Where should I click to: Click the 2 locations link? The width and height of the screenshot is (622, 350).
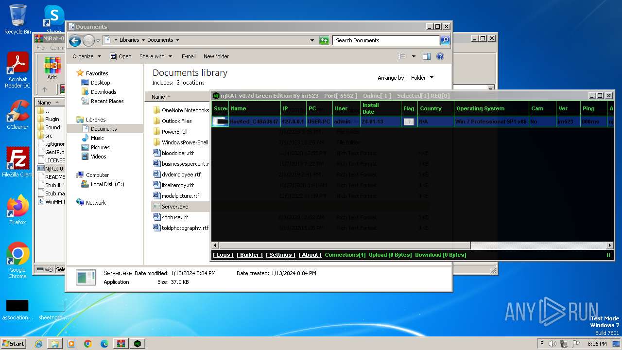(x=190, y=83)
